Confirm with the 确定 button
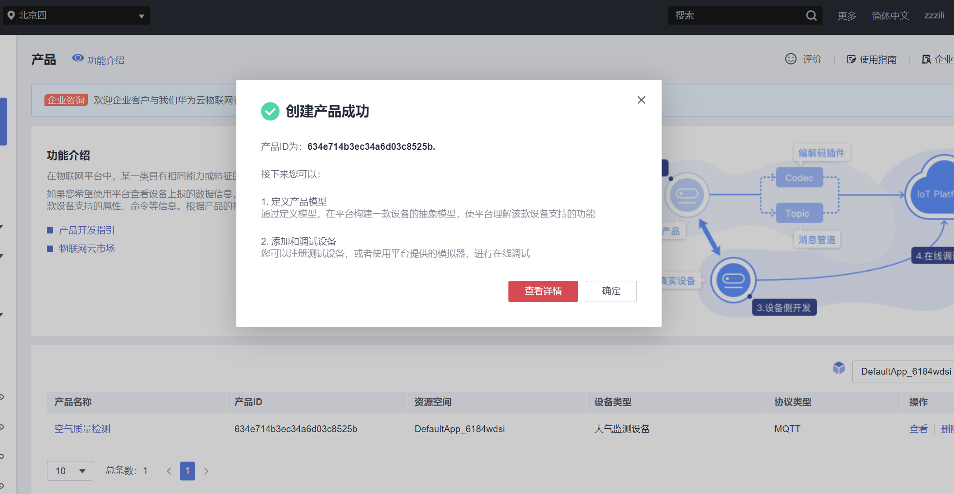Screen dimensions: 954x494 [611, 291]
